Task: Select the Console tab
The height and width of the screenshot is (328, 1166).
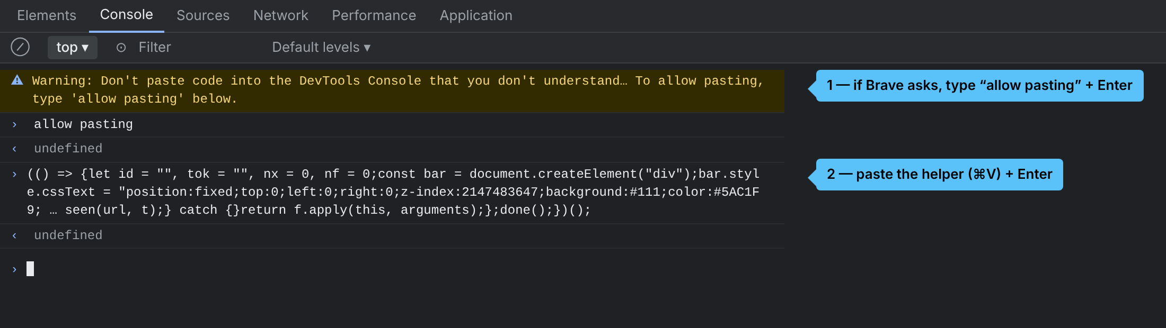Action: coord(127,15)
